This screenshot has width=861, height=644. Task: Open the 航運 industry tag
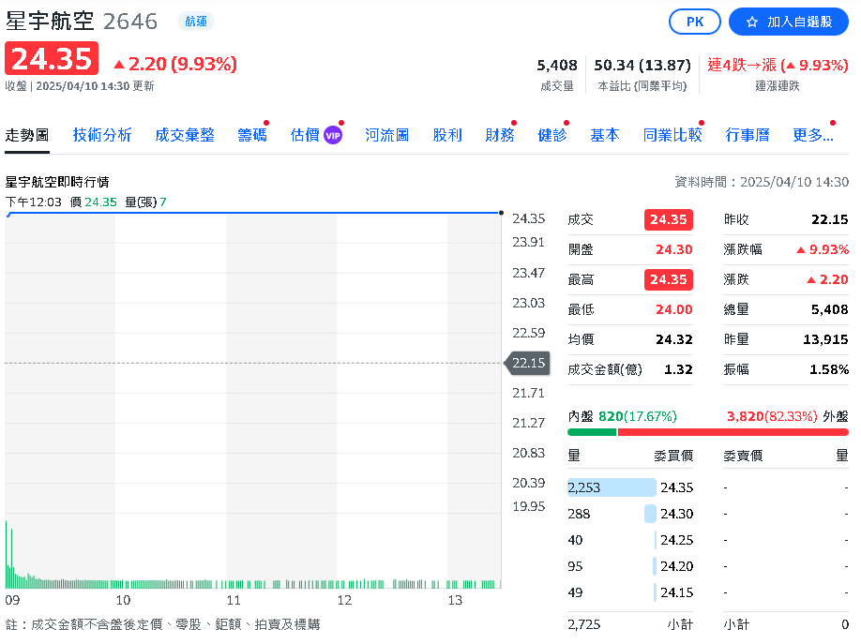point(196,22)
